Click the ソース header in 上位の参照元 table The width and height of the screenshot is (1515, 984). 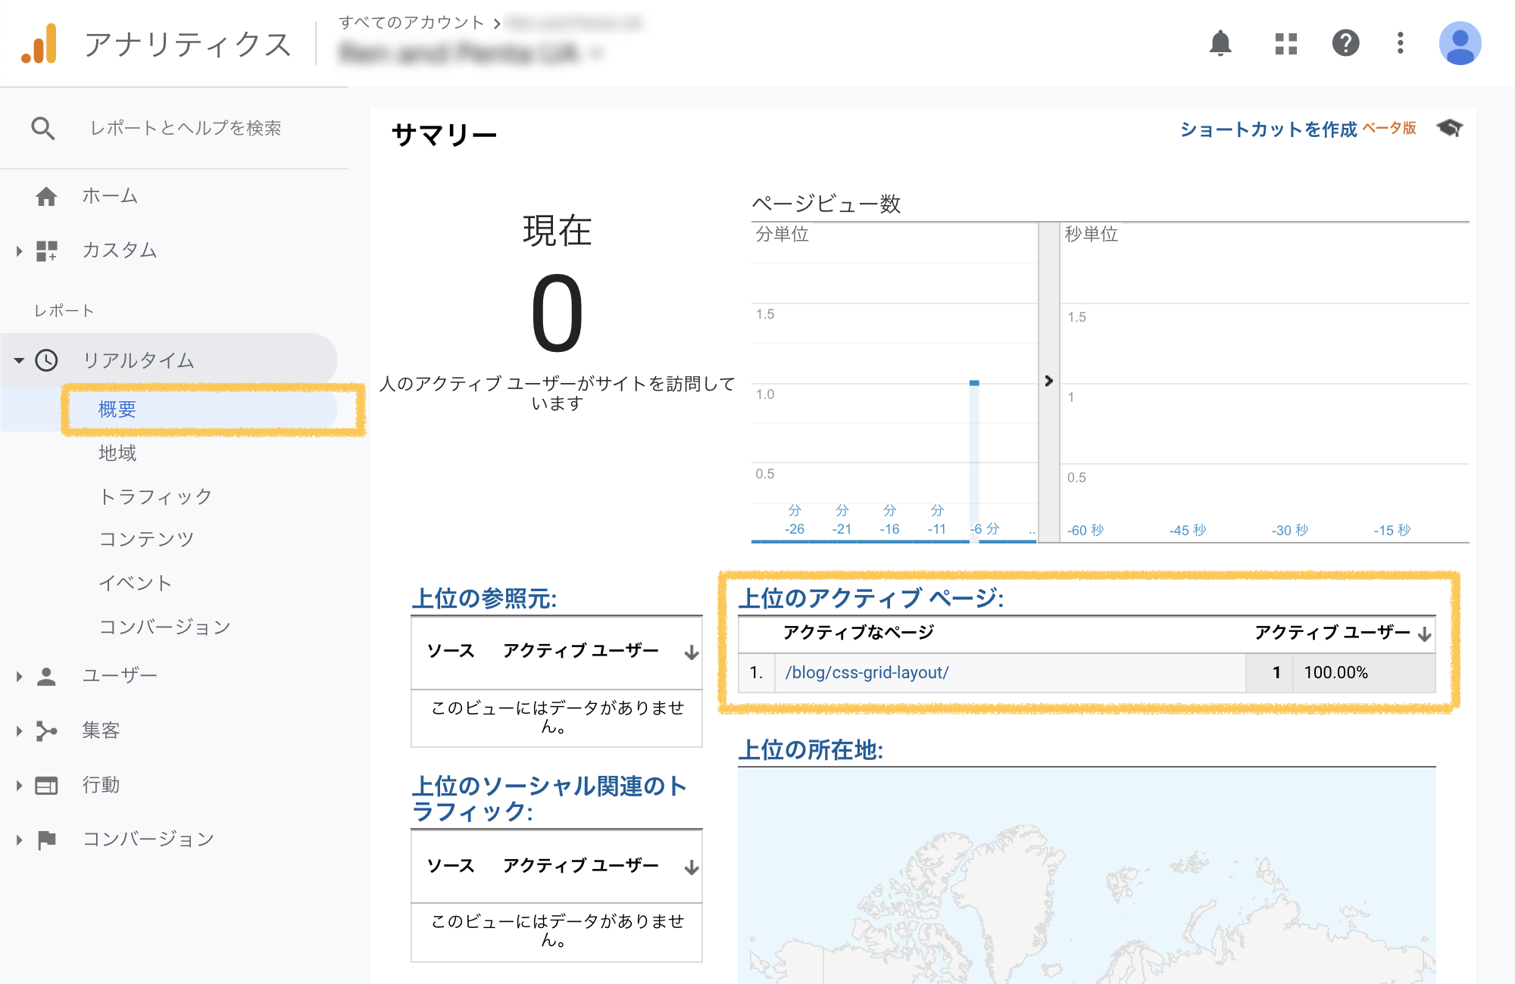[x=451, y=650]
